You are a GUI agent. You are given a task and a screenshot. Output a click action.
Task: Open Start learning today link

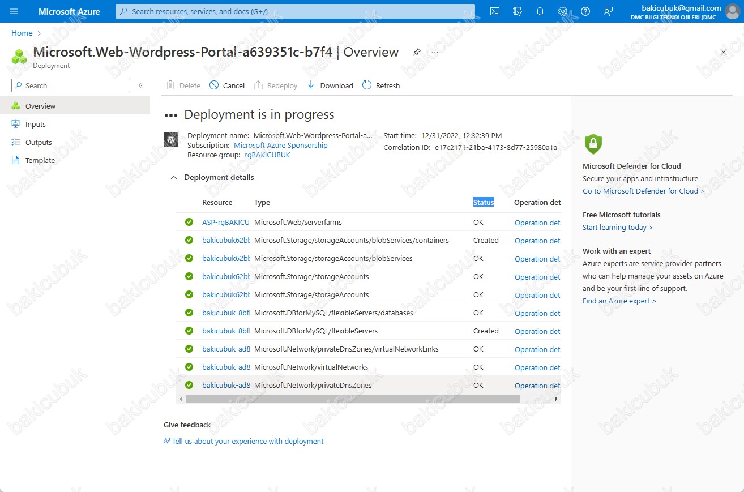618,228
